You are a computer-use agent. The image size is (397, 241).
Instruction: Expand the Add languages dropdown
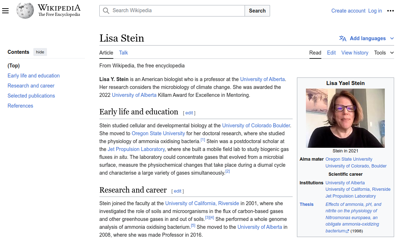[392, 38]
